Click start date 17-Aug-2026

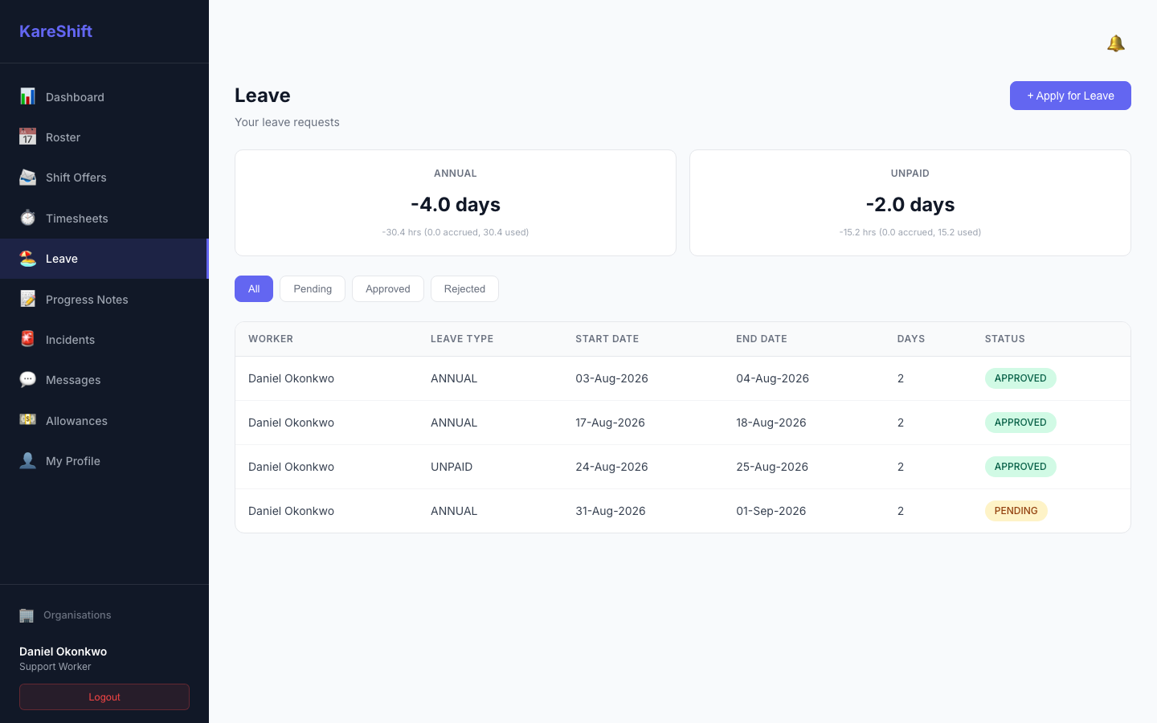coord(610,423)
